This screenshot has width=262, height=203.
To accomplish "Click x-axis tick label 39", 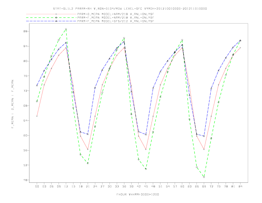I will (x=131, y=186).
